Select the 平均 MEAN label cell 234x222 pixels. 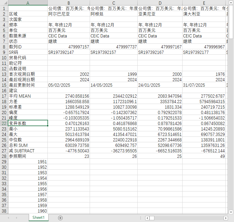point(28,96)
